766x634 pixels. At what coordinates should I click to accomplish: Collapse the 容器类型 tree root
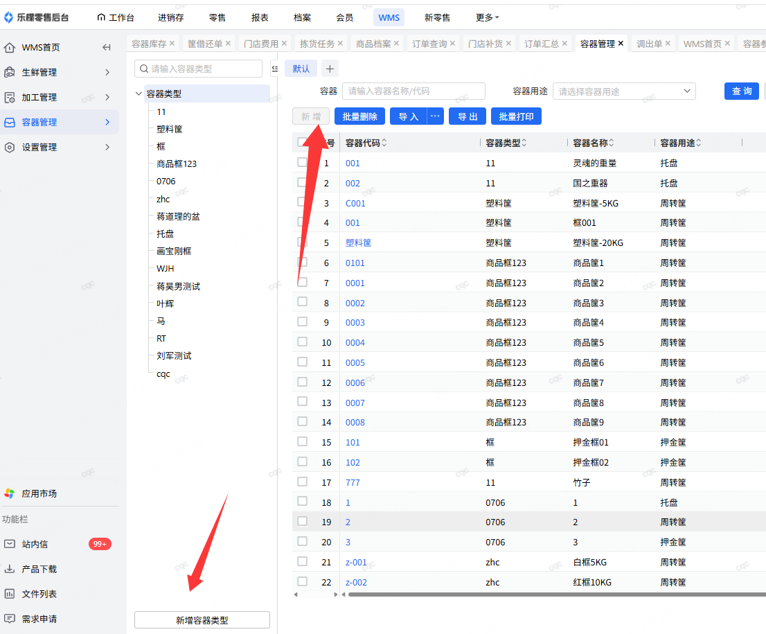click(x=139, y=94)
